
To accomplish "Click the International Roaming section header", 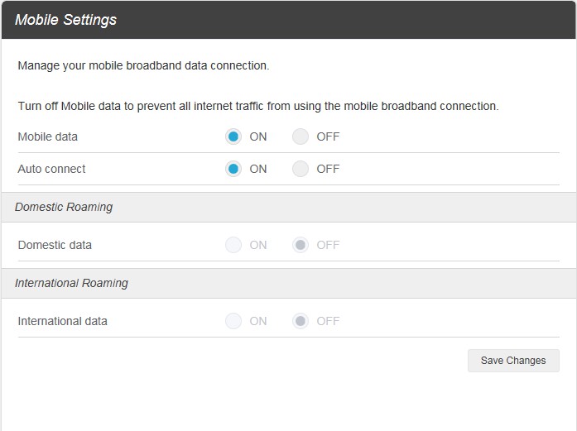I will [71, 283].
